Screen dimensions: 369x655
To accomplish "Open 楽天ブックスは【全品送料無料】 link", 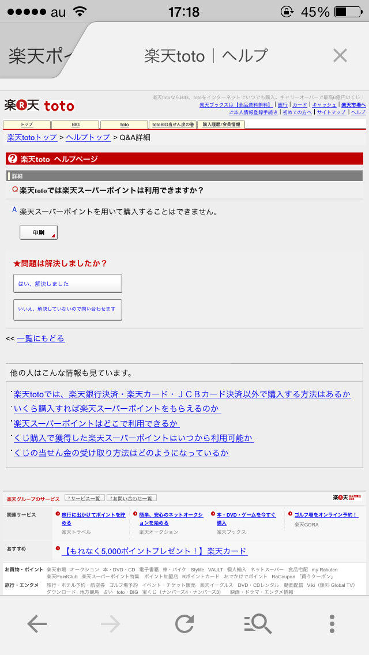I will 236,105.
